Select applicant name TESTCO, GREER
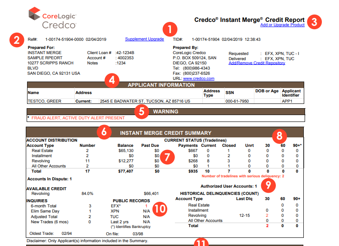339x246 pixels. click(45, 101)
